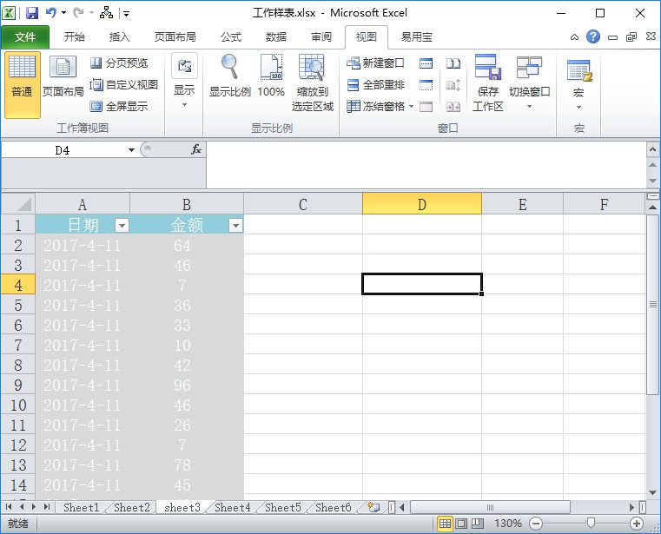Click Page Break Preview icon in status bar
The height and width of the screenshot is (534, 661).
pyautogui.click(x=477, y=524)
